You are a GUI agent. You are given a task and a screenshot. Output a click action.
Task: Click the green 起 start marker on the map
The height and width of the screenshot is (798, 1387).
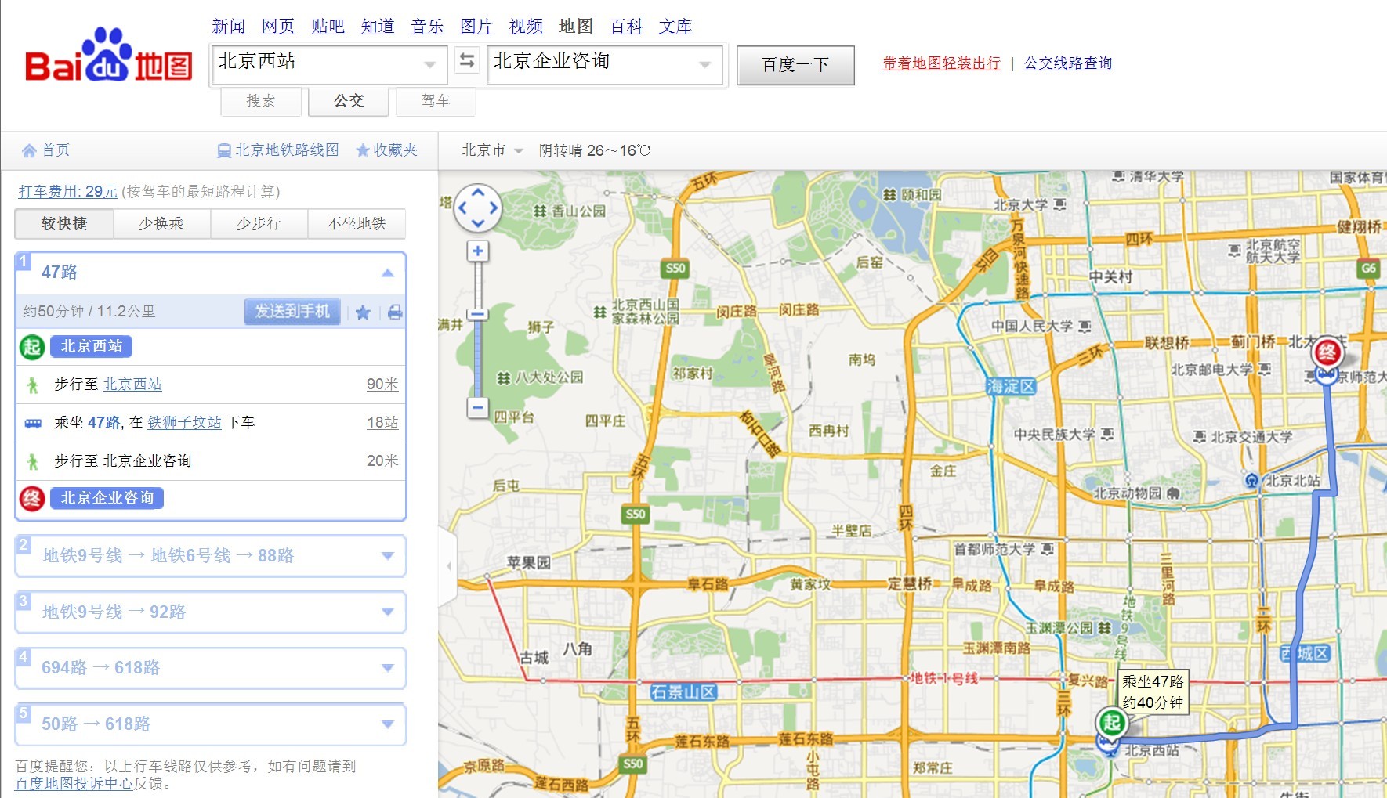tap(1111, 723)
